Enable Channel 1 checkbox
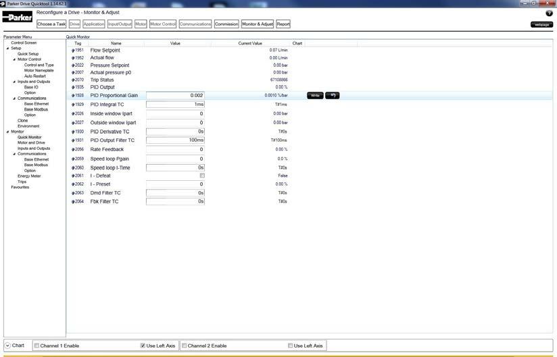Viewport: 557px width, 357px height. [37, 346]
